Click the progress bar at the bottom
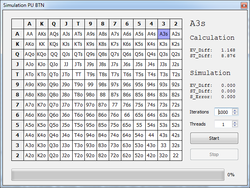The width and height of the screenshot is (250, 188). pyautogui.click(x=118, y=175)
